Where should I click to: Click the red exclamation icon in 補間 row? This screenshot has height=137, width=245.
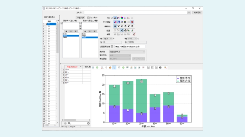pyautogui.click(x=134, y=34)
